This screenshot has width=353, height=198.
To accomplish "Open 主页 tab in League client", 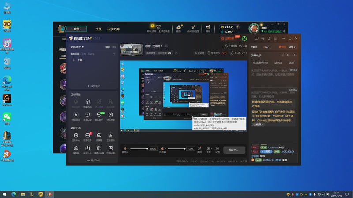I will pos(98,29).
